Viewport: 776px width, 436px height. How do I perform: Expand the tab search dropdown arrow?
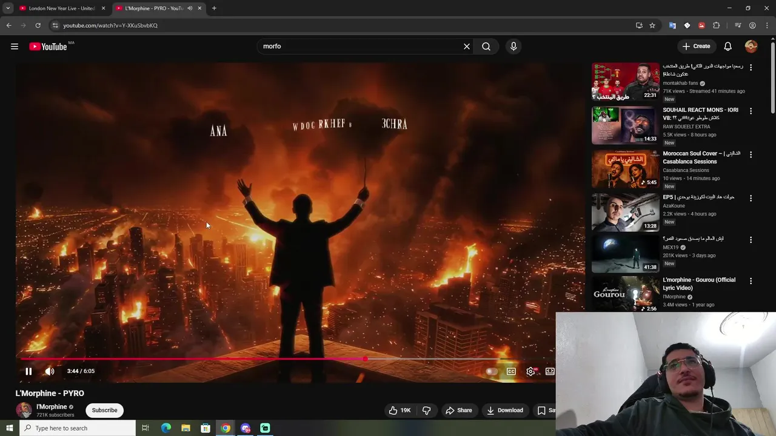(x=7, y=8)
